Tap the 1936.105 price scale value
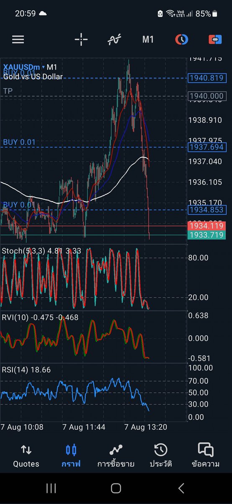232x504 pixels. (x=205, y=182)
